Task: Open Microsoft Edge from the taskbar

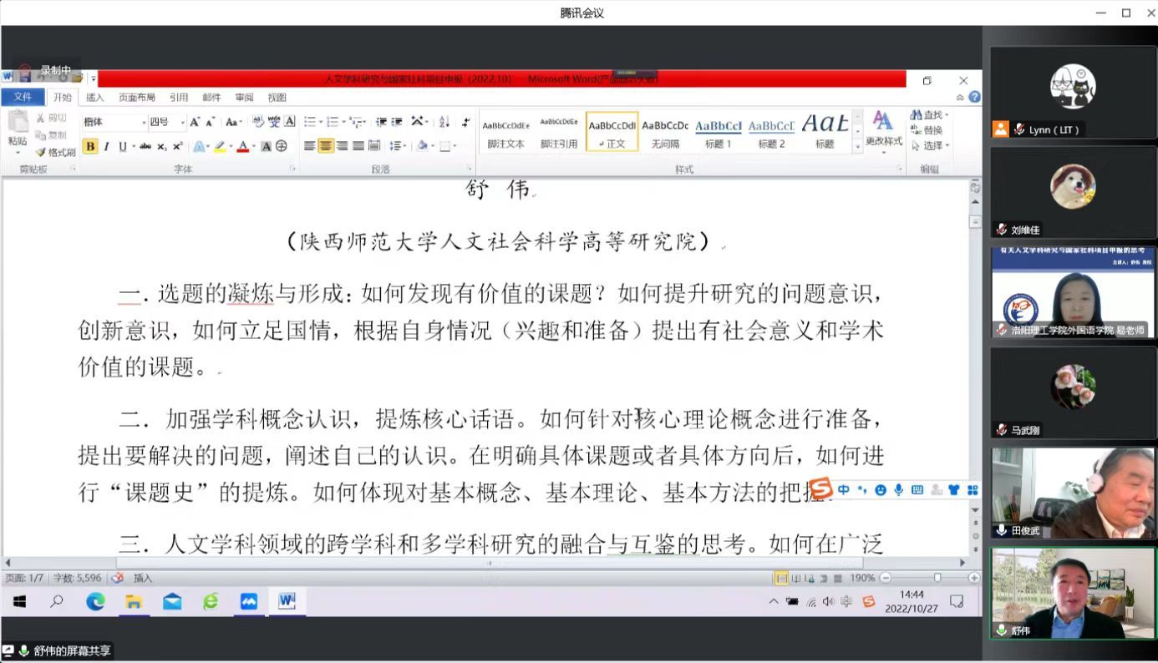Action: 95,601
